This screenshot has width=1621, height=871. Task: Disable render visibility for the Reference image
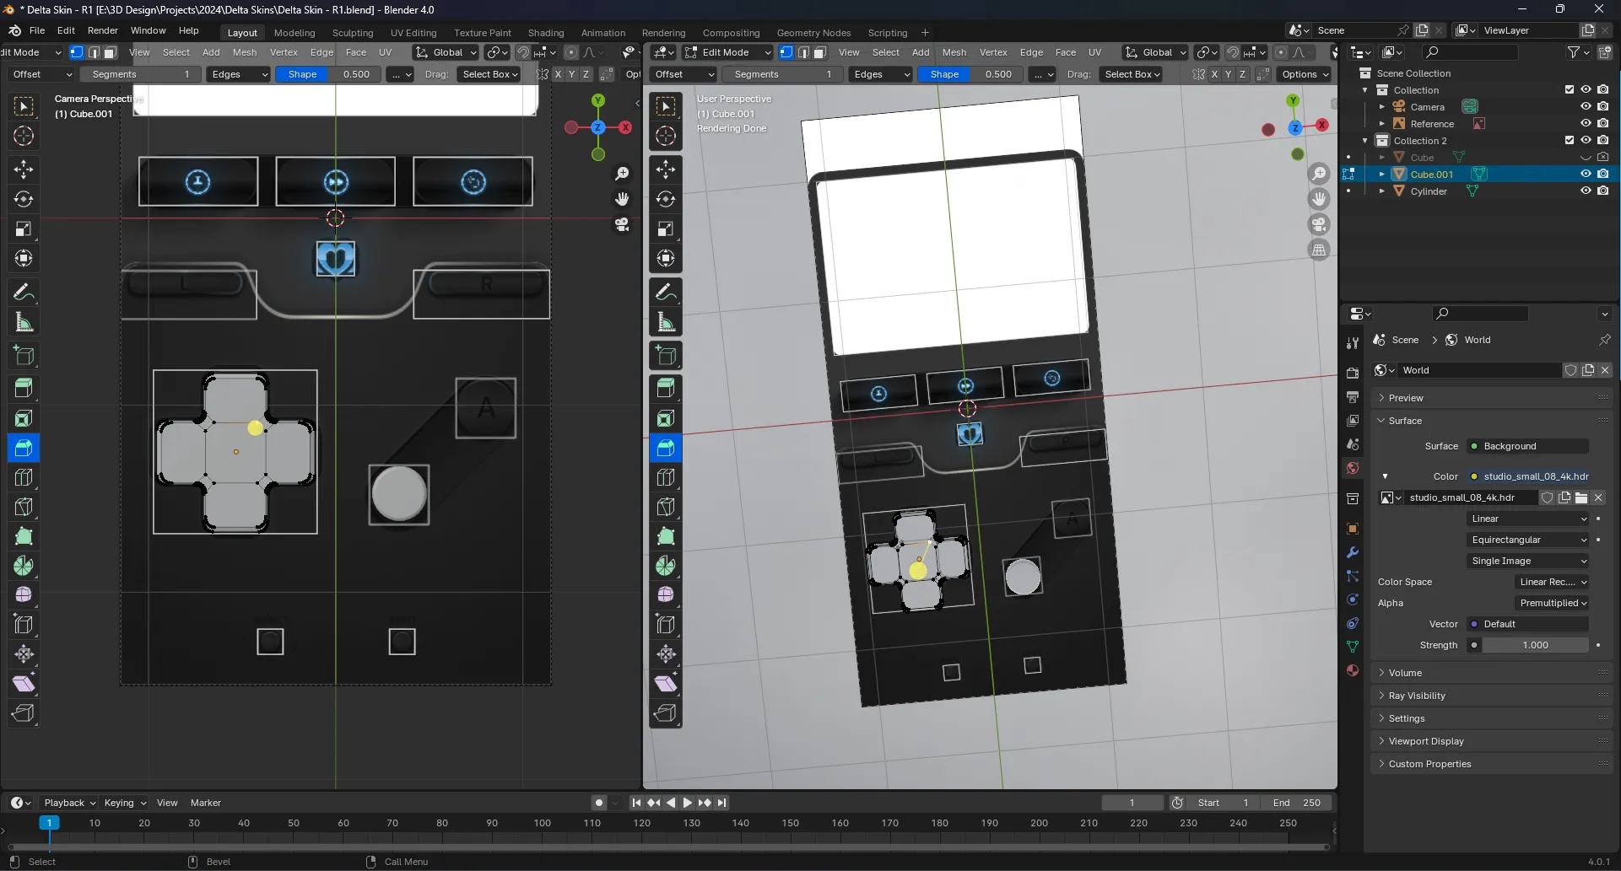[x=1604, y=123]
